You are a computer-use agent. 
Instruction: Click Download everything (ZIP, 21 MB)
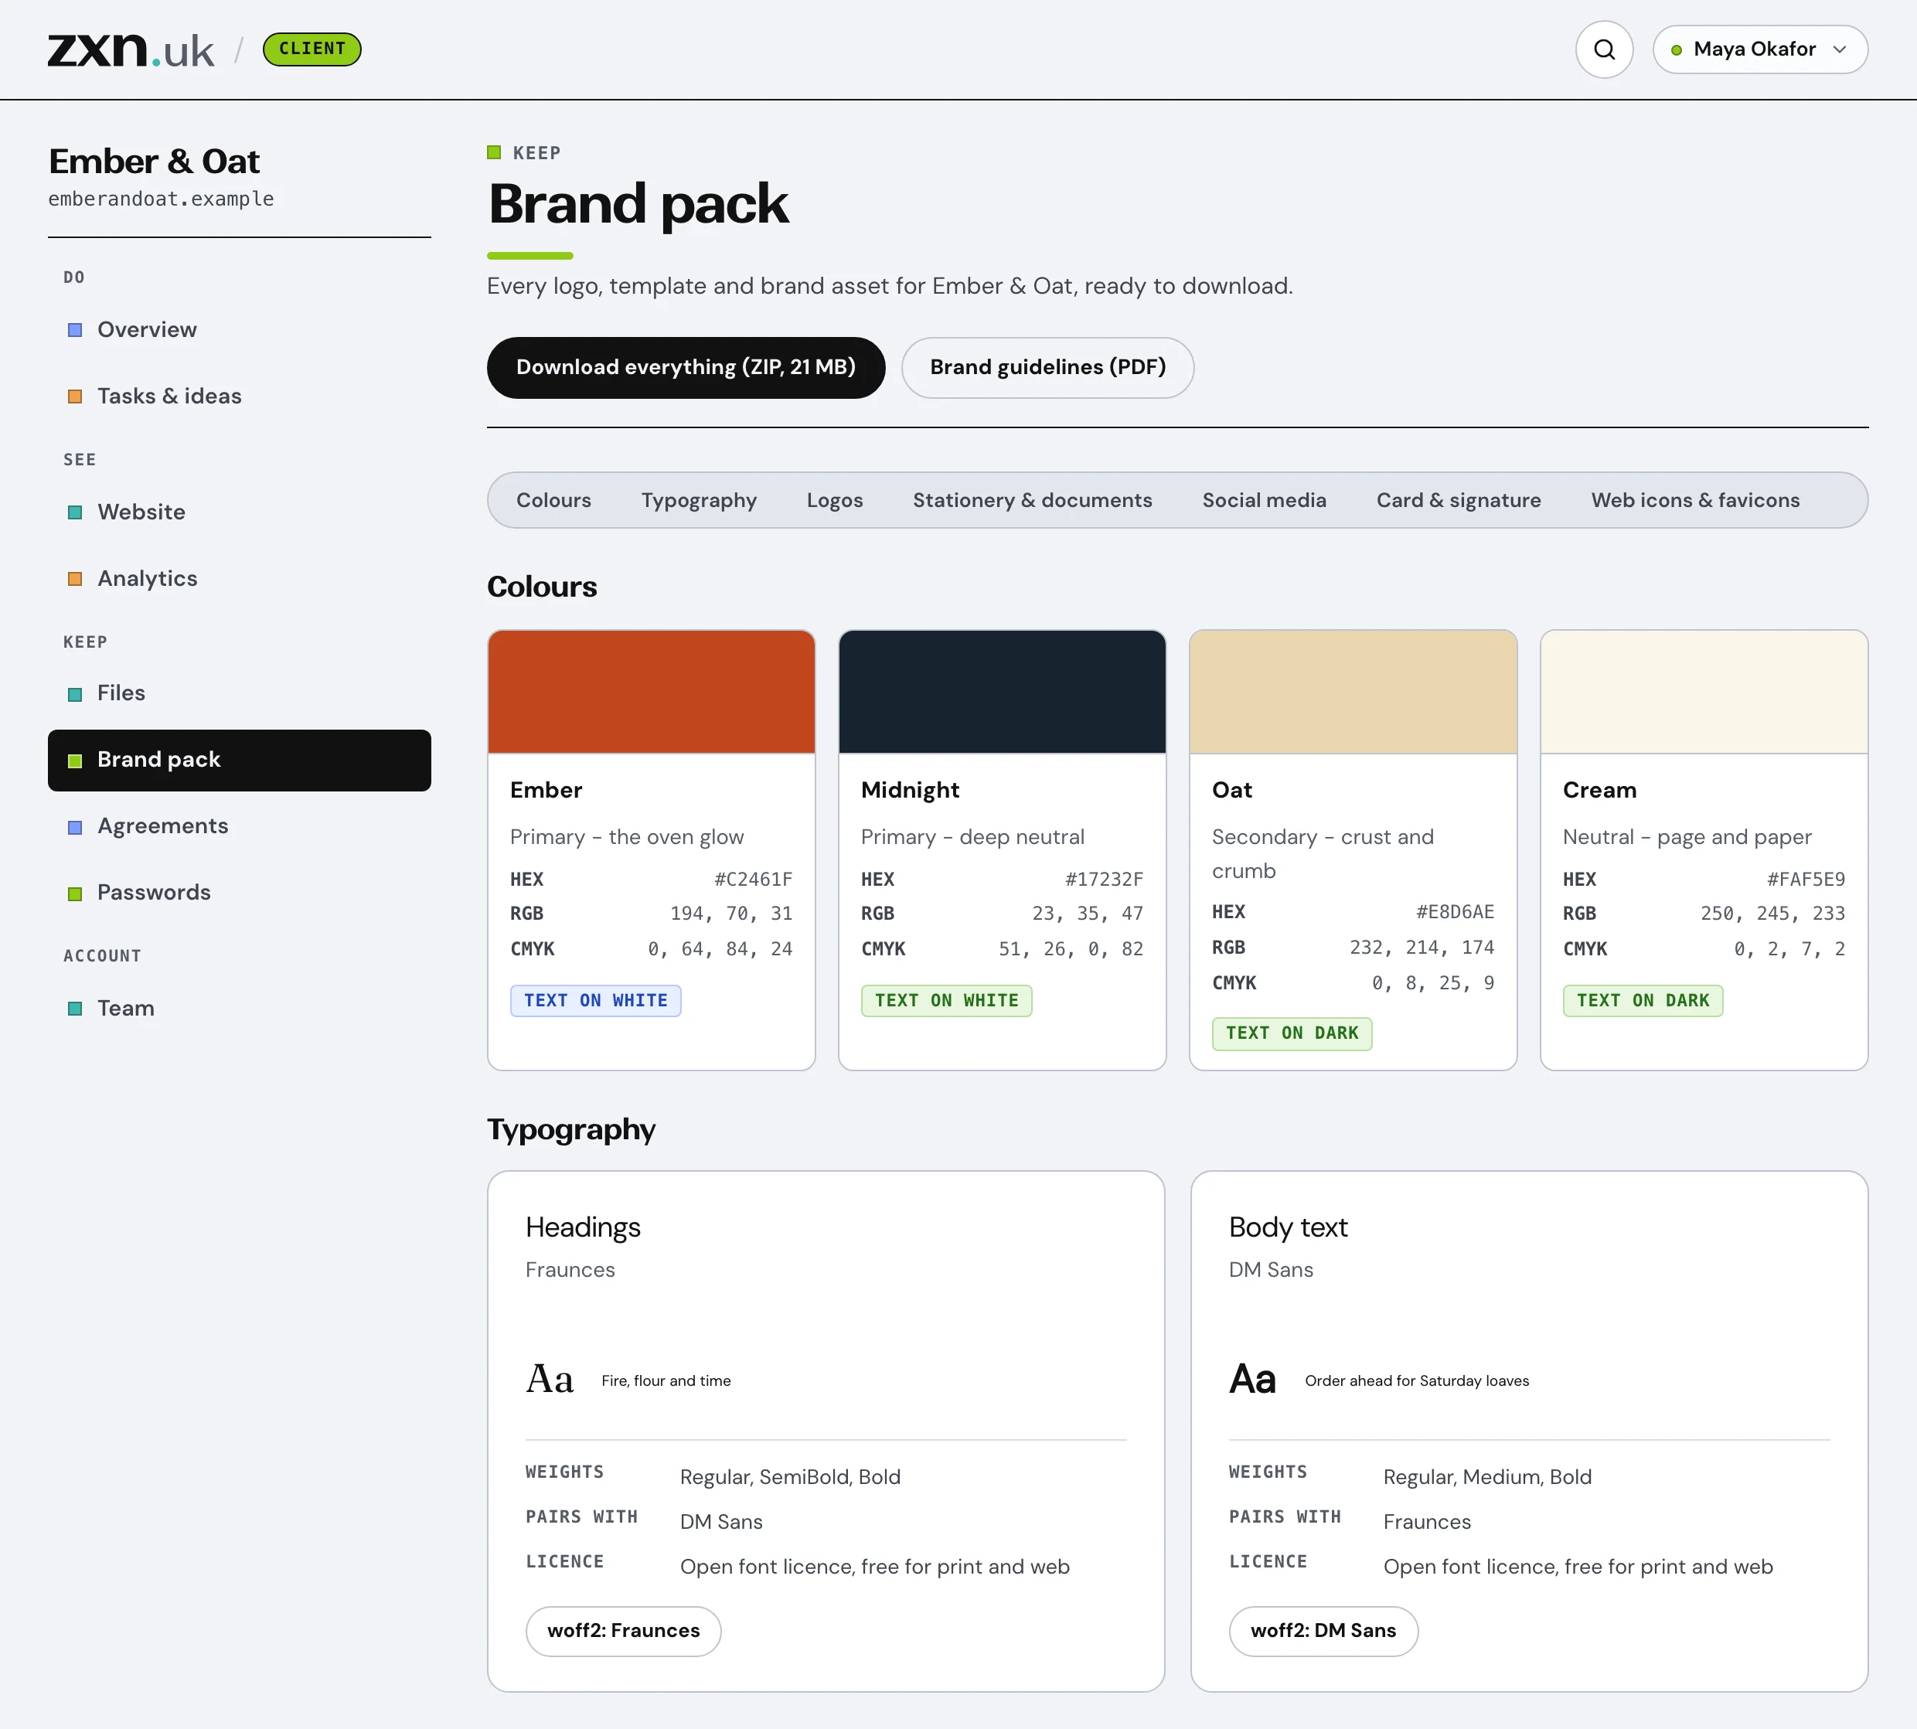click(686, 368)
